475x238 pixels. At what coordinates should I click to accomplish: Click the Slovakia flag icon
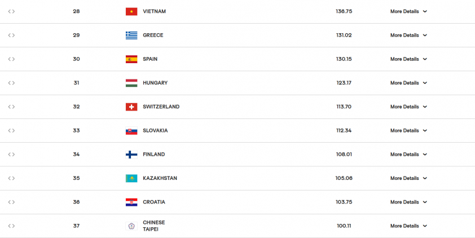131,131
